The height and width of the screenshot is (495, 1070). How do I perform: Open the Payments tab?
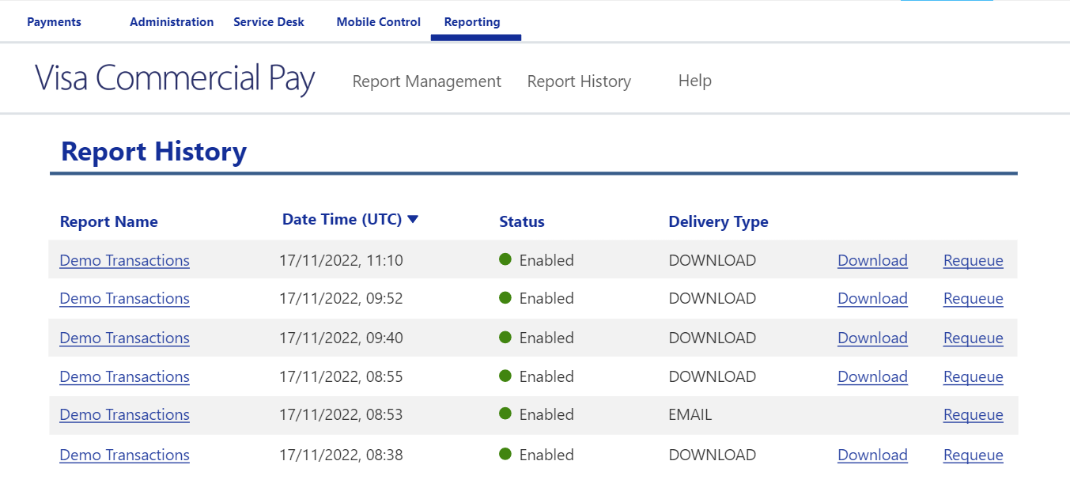point(54,22)
